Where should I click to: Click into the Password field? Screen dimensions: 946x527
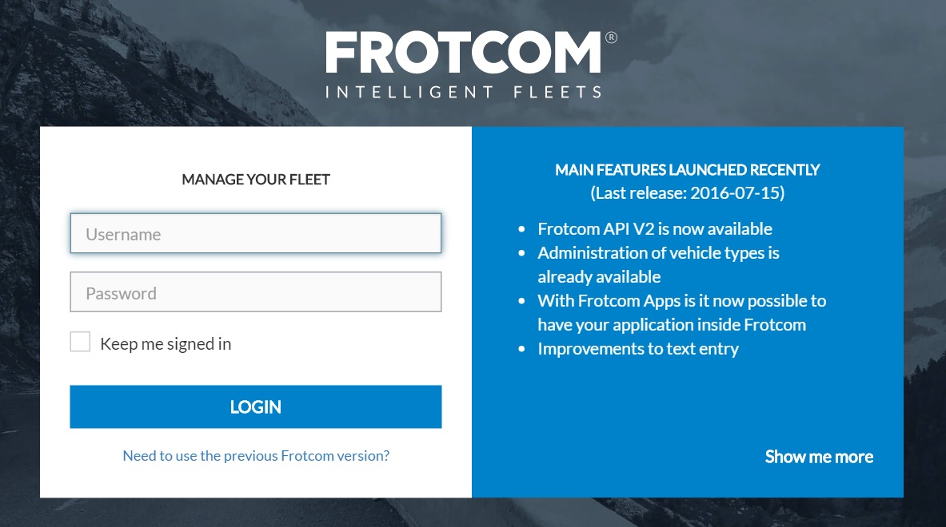pyautogui.click(x=256, y=292)
